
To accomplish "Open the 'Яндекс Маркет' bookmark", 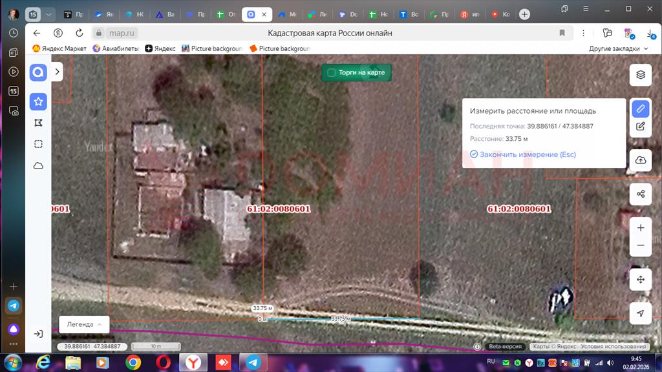I will point(59,48).
